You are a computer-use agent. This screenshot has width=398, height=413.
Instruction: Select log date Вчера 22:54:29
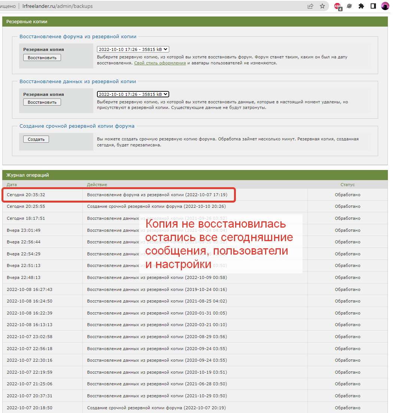[24, 254]
